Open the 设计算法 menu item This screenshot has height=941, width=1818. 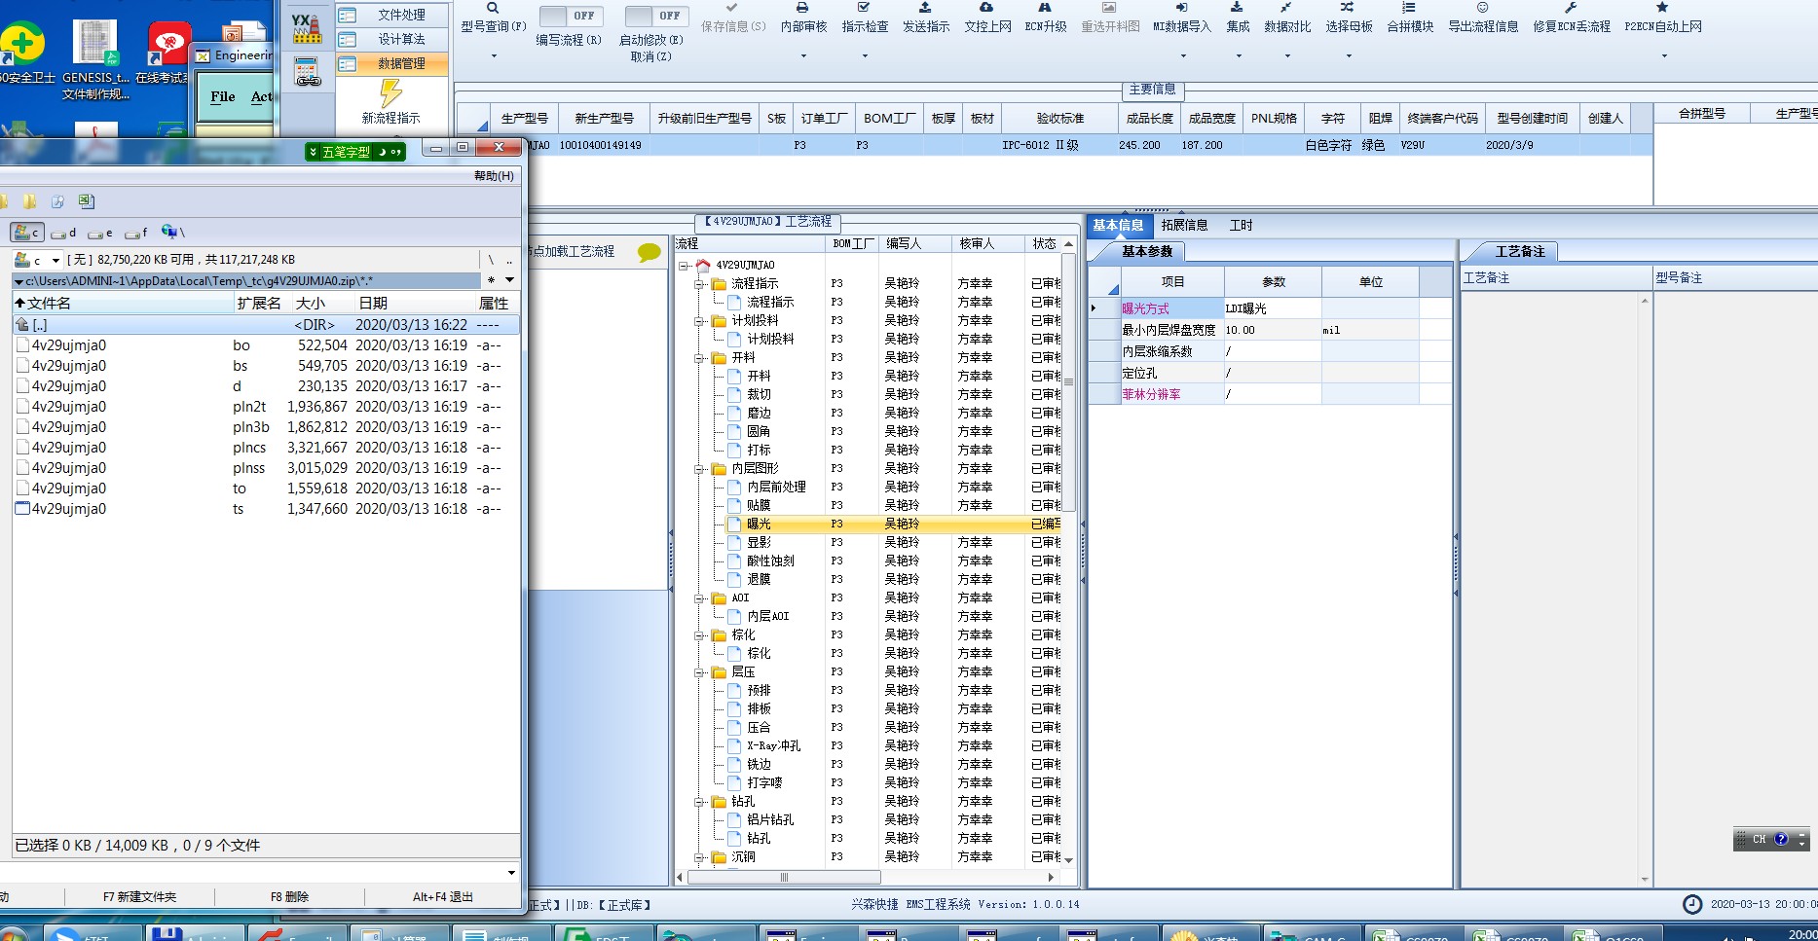point(391,39)
